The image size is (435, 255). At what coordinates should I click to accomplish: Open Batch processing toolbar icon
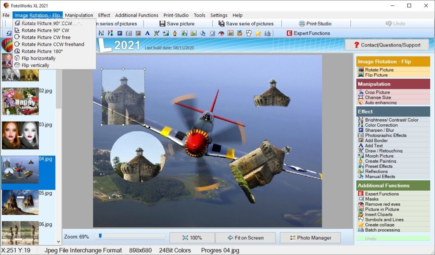(x=268, y=33)
